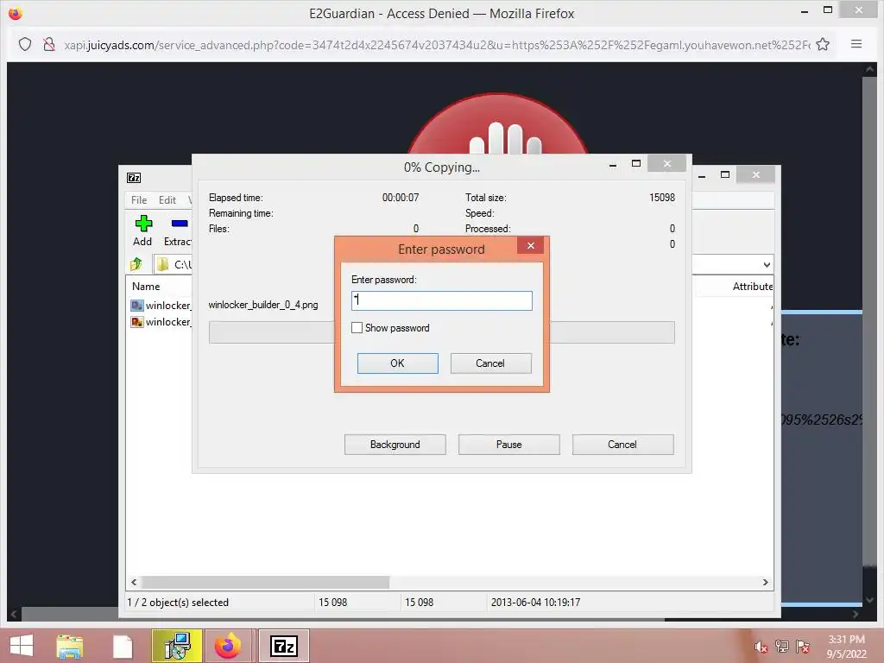Click 7-Zip horizontal scrollbar thumb
Viewport: 884px width, 663px height.
pos(265,582)
